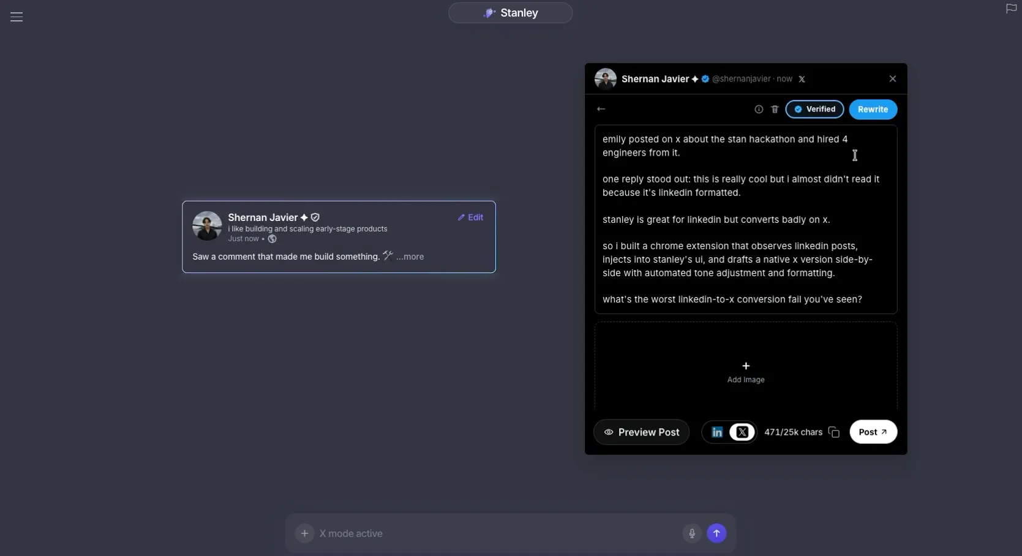Screen dimensions: 1022x556
Task: Go back with the left arrow
Action: click(x=601, y=109)
